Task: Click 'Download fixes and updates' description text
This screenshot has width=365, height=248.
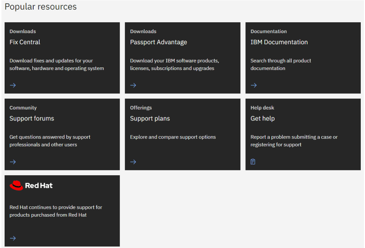Action: point(57,64)
